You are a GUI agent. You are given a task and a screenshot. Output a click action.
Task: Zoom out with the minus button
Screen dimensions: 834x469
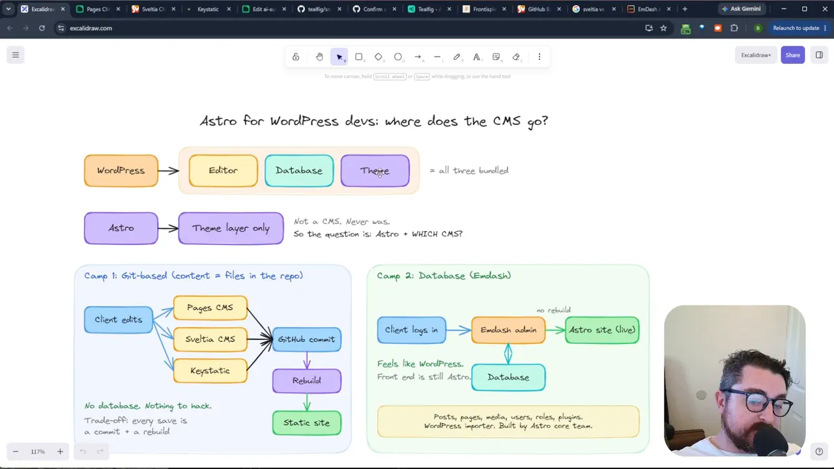point(15,451)
